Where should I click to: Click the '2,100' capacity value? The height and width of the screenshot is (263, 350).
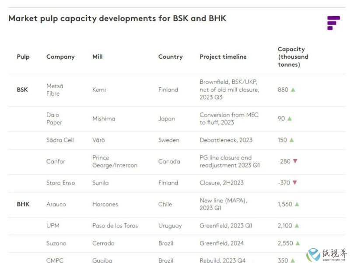pyautogui.click(x=285, y=225)
